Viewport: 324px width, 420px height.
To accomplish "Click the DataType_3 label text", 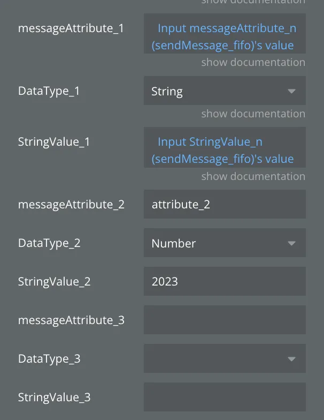I will (49, 359).
